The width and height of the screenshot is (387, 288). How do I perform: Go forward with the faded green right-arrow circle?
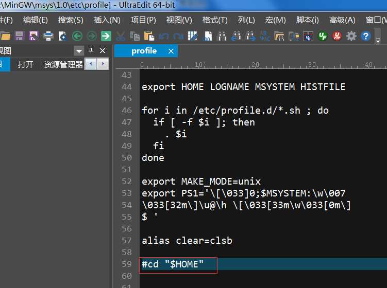(91, 36)
